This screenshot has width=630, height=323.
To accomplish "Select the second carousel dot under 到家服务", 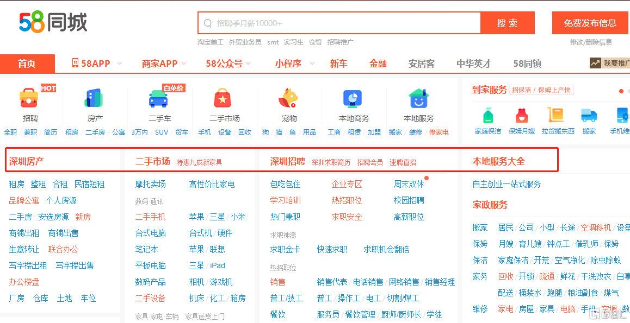I will [x=628, y=91].
